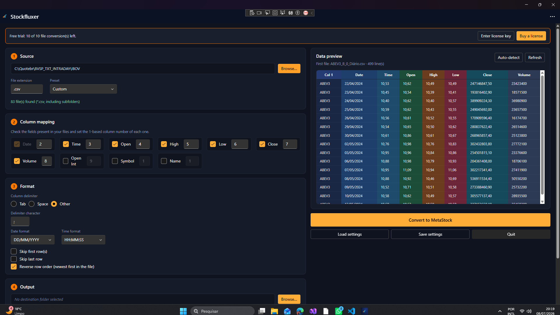Disable Reverse row order checkbox
This screenshot has height=315, width=560.
tap(14, 267)
